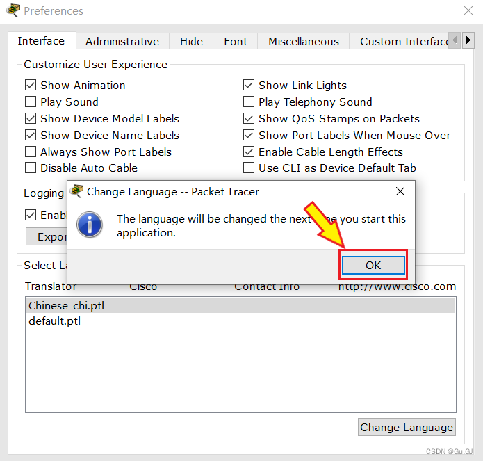Switch to the Interface tab
The image size is (483, 461).
(x=41, y=40)
